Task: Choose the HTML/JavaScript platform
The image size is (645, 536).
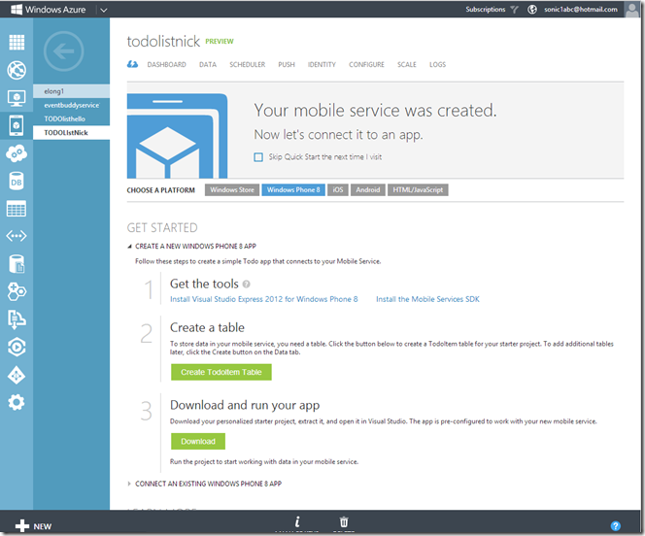Action: pyautogui.click(x=418, y=190)
